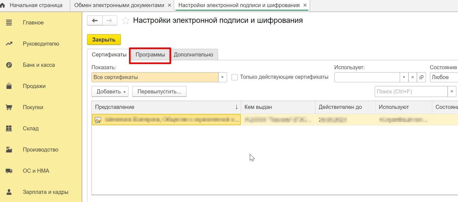This screenshot has width=458, height=202.
Task: Enable Только действующие сертификаты checkbox
Action: coord(234,77)
